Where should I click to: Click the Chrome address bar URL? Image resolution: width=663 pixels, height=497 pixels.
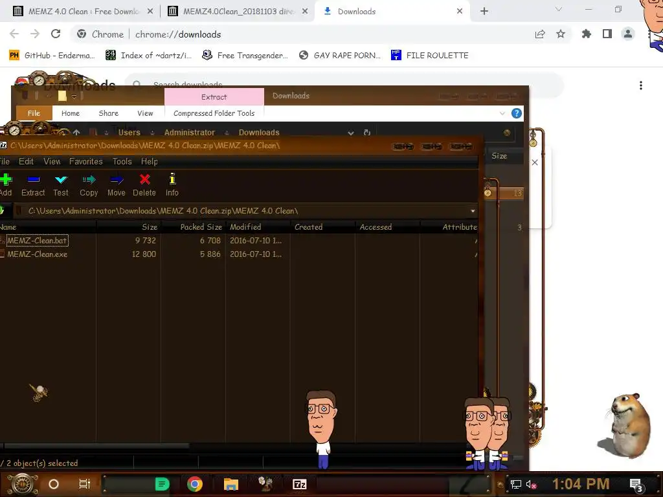(178, 34)
